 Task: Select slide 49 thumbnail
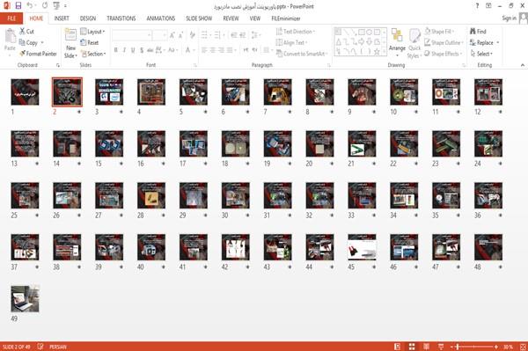(x=25, y=299)
